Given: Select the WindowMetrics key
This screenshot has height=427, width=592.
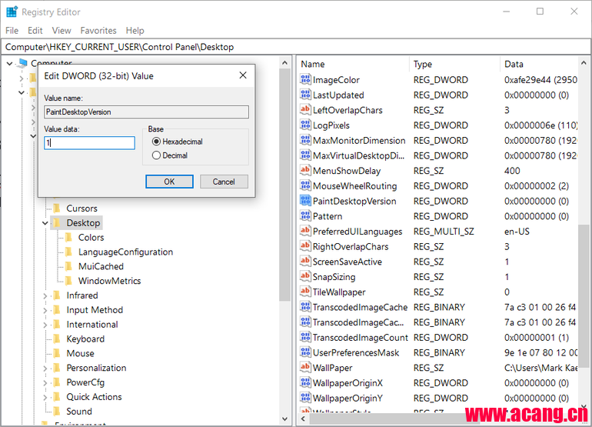Looking at the screenshot, I should tap(109, 281).
